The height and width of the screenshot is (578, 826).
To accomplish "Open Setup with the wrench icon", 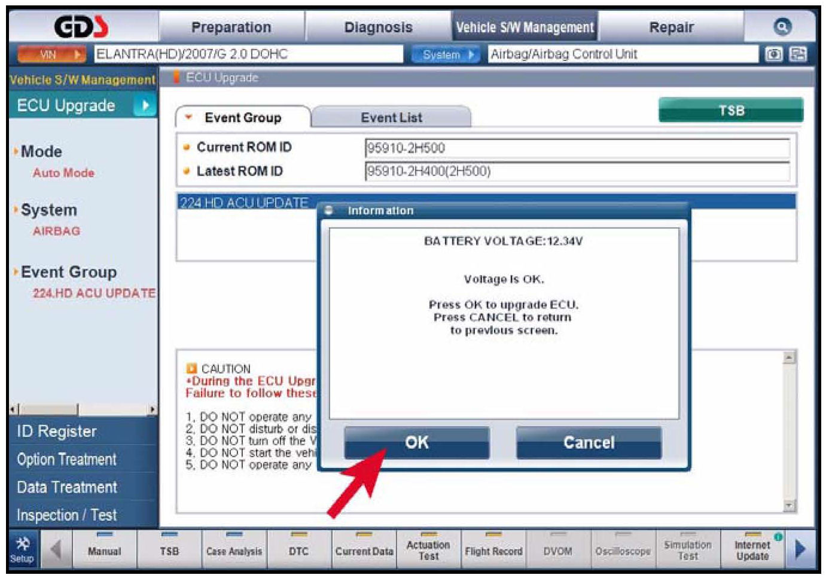I will 22,549.
